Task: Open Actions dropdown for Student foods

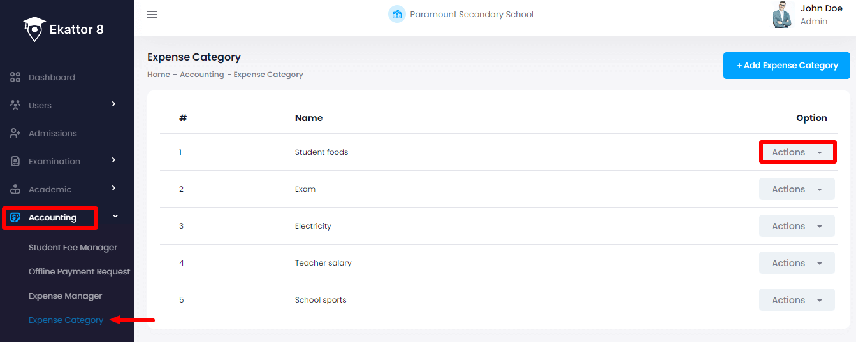Action: click(x=797, y=152)
